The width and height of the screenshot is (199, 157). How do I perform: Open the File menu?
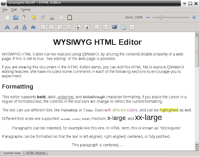click(x=5, y=10)
